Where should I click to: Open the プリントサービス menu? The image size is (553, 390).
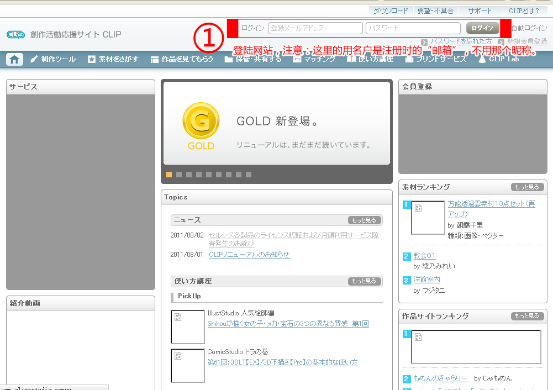(x=435, y=59)
